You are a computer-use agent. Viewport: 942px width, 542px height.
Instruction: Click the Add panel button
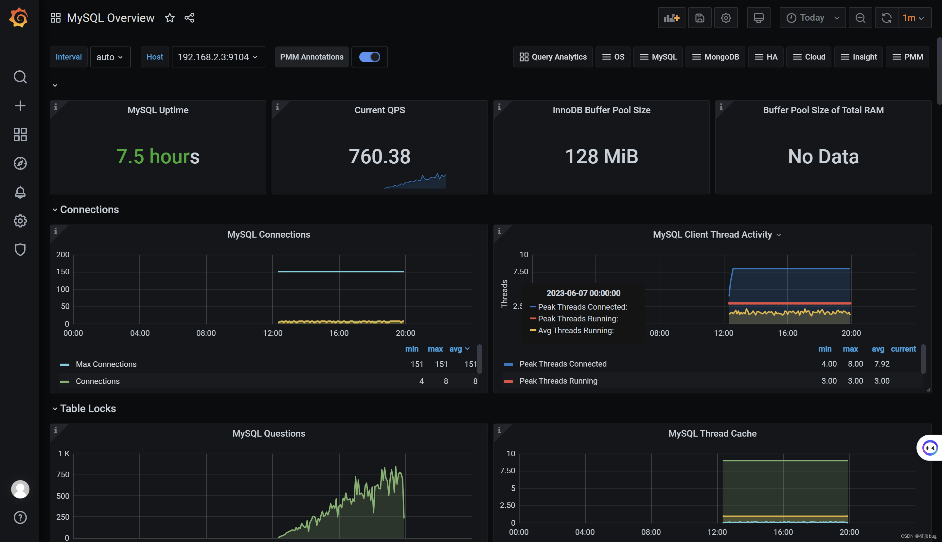(671, 17)
